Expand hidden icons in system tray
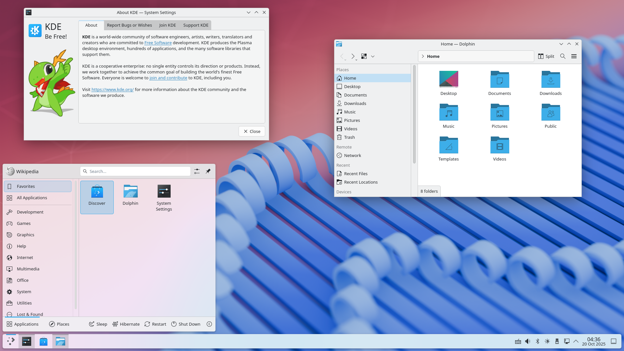Screen dimensions: 624x351 tap(576, 341)
